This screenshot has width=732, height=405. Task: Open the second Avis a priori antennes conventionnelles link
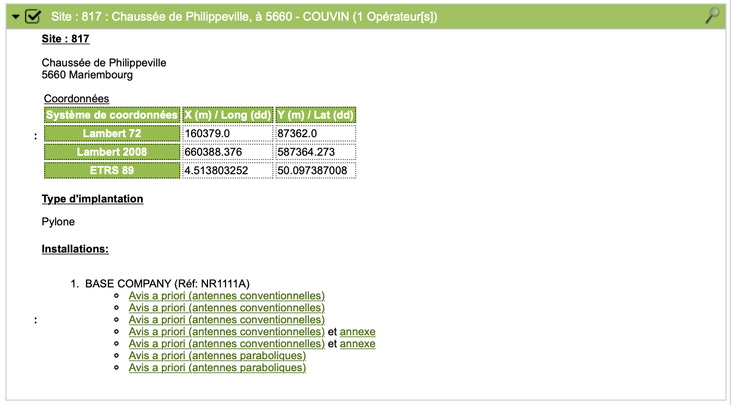pyautogui.click(x=227, y=308)
